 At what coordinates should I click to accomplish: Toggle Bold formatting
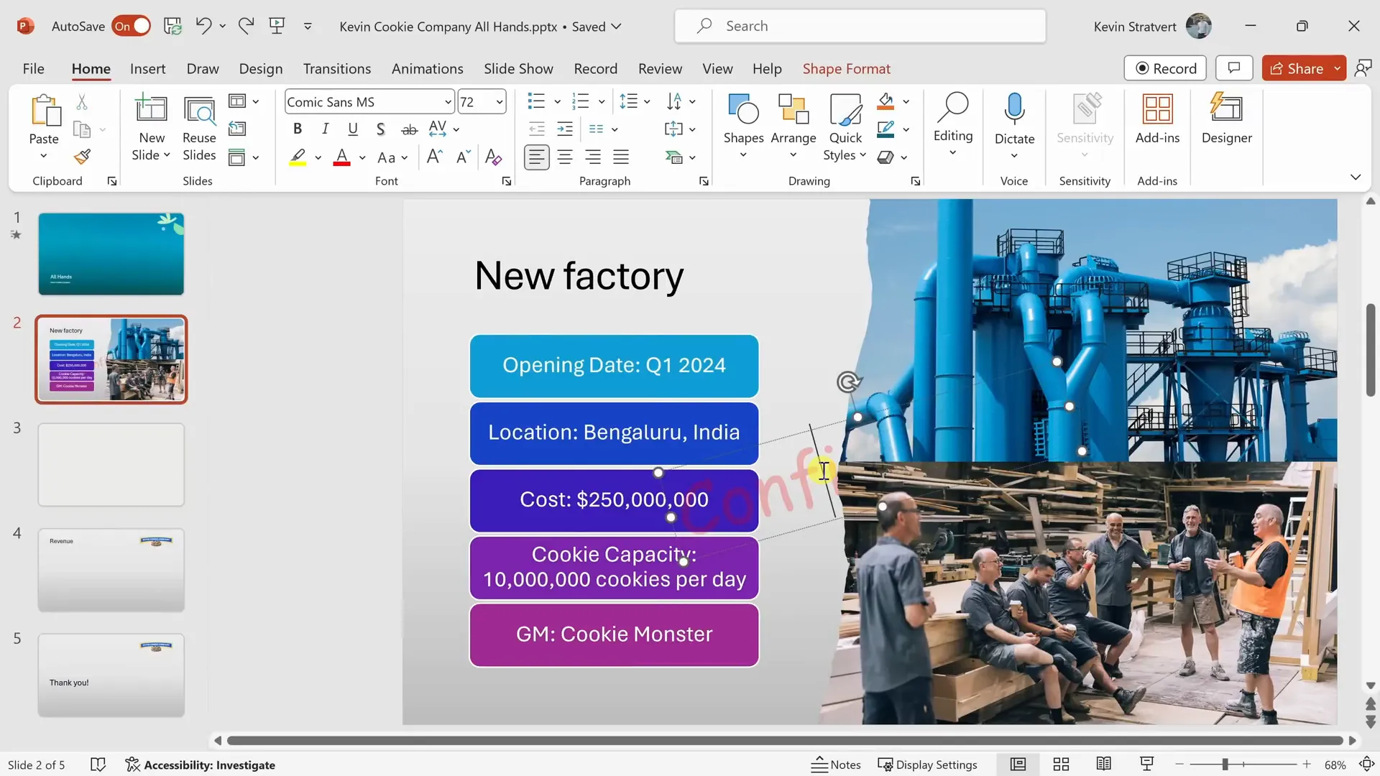pos(298,129)
